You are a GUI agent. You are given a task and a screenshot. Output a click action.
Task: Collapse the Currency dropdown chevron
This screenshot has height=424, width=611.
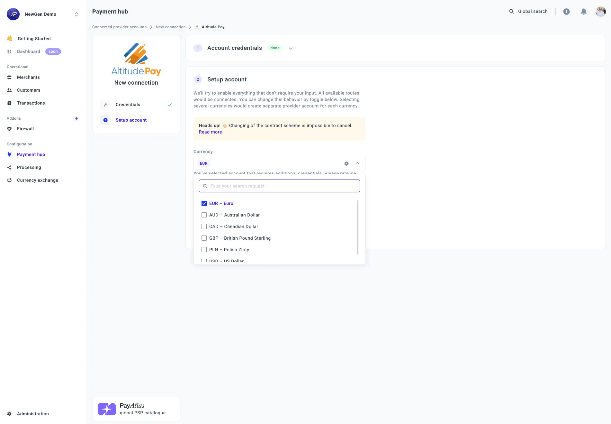[357, 163]
